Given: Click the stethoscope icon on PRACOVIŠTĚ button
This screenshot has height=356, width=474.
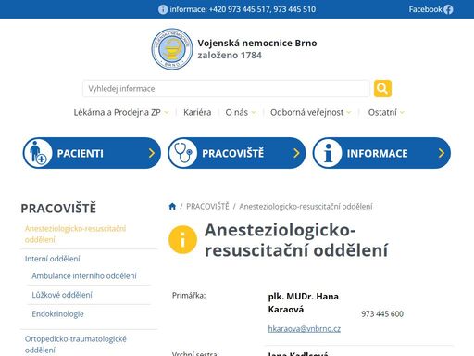Looking at the screenshot, I should 183,153.
